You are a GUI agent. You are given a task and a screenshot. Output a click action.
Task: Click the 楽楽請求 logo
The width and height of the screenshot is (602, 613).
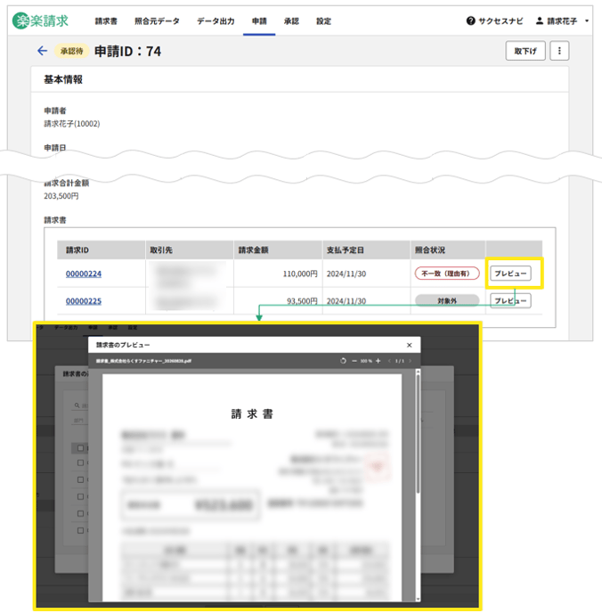40,20
